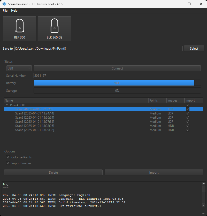Select Scan1 [2025-04-01 13:24:14] row
The width and height of the screenshot is (207, 216).
(104, 113)
